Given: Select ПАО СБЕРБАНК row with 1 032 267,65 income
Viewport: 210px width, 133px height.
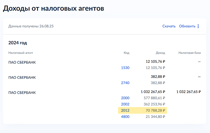Looking at the screenshot, I should [x=22, y=92].
